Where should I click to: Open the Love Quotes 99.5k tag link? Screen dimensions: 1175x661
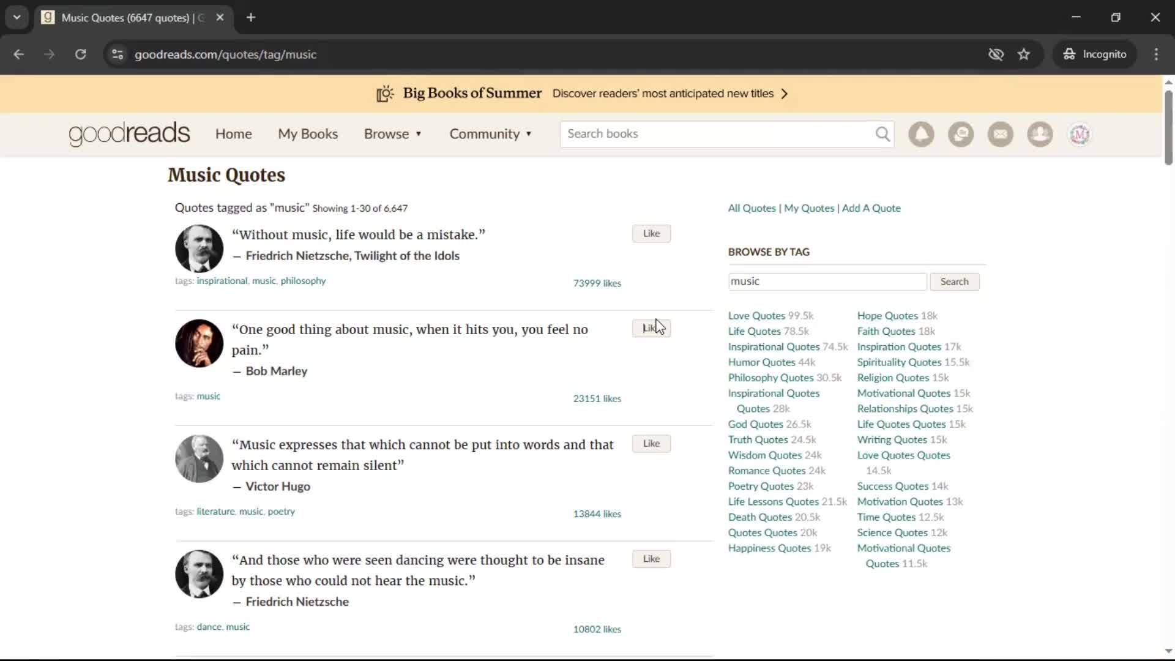(x=756, y=316)
